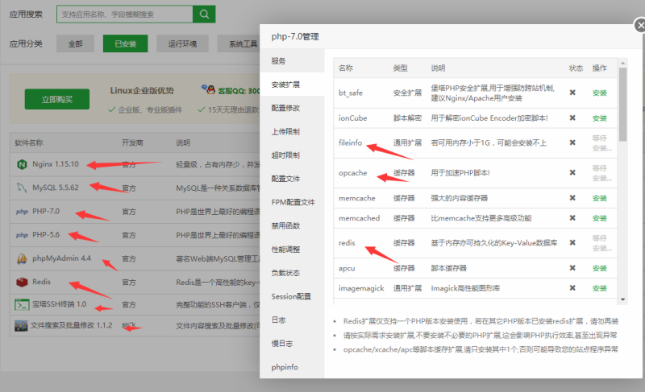Click the phpMyAdmin 4.4 icon
The height and width of the screenshot is (392, 645).
point(22,258)
